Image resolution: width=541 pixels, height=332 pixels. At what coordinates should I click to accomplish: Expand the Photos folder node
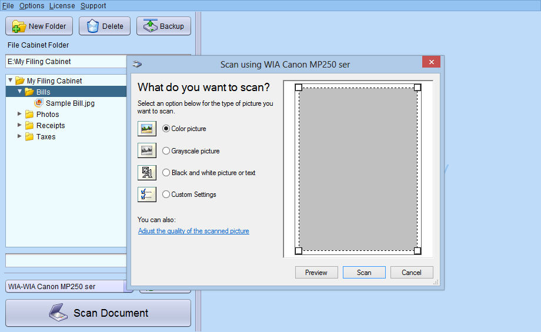pos(19,114)
